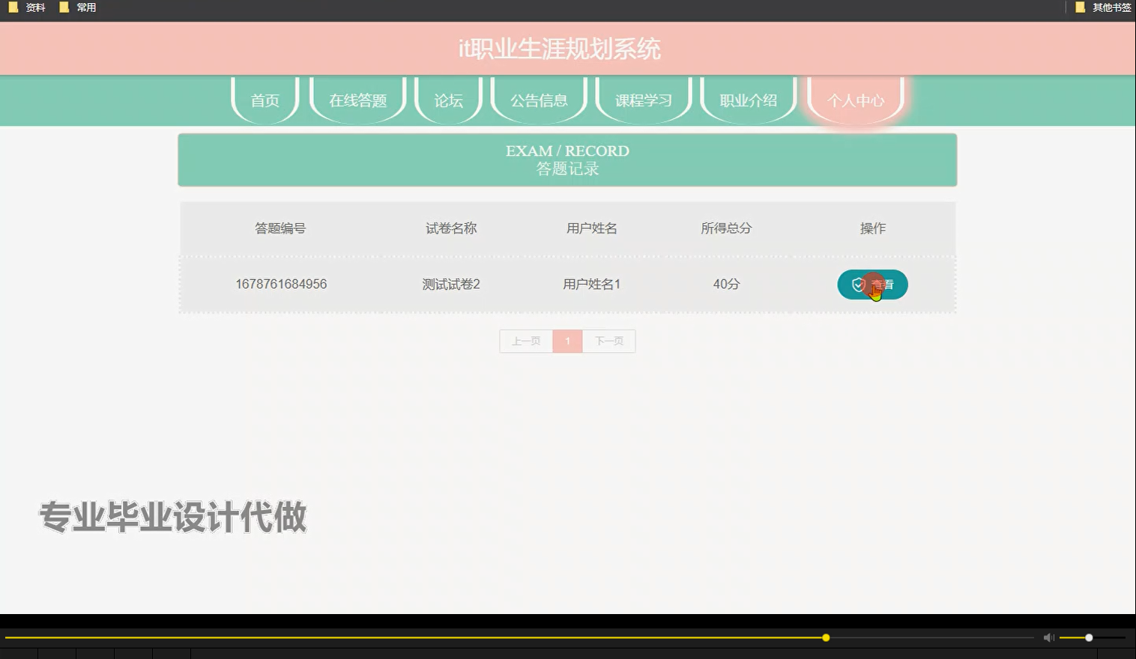This screenshot has height=659, width=1136.
Task: Open the 其他书签 folder icon
Action: click(x=1080, y=7)
